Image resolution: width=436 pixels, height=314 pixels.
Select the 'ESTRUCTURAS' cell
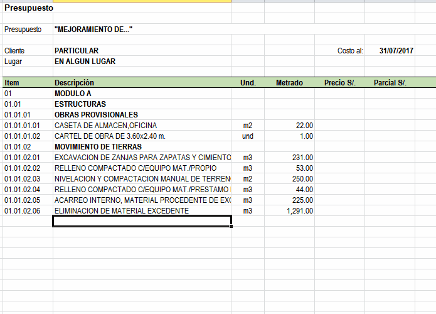click(142, 104)
